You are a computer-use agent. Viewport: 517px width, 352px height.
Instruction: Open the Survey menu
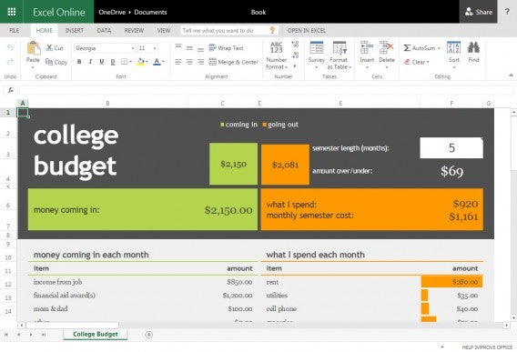[317, 55]
